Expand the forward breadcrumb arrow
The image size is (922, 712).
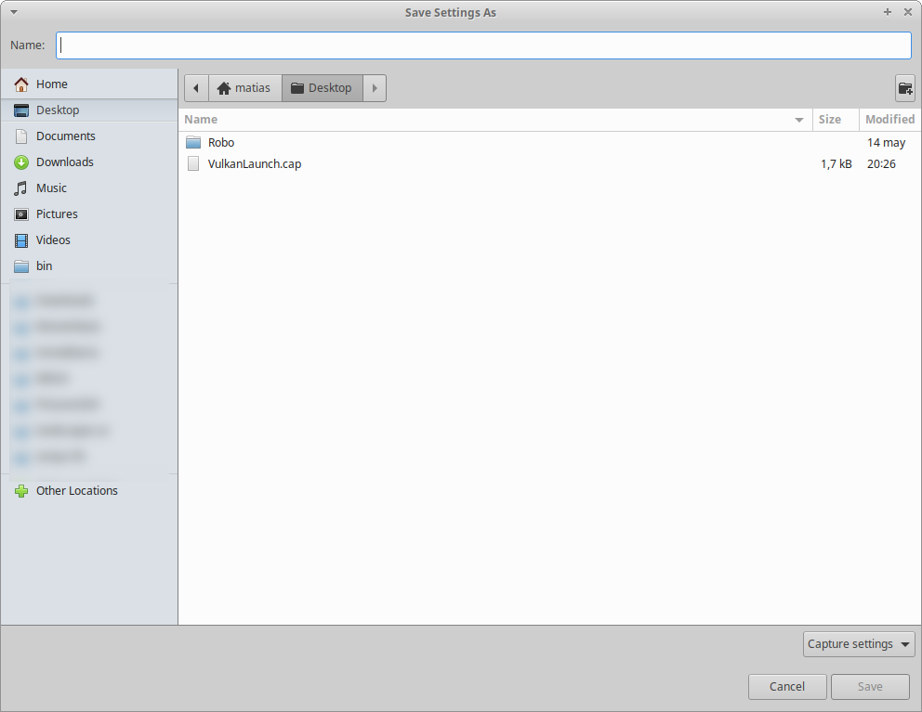click(x=374, y=87)
